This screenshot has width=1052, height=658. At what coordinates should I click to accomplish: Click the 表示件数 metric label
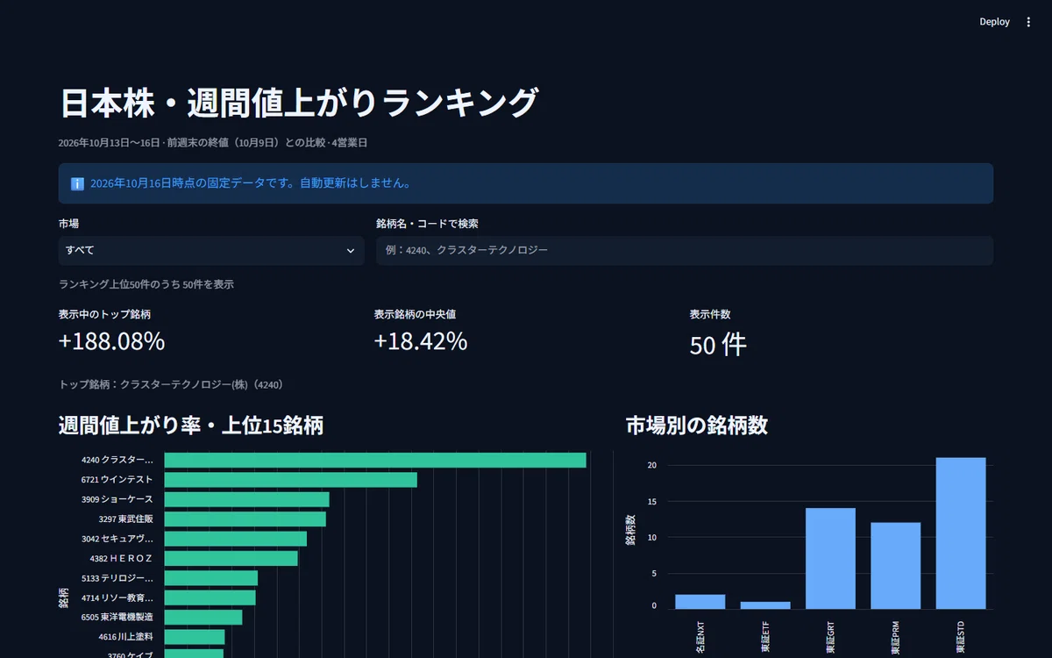click(x=710, y=314)
